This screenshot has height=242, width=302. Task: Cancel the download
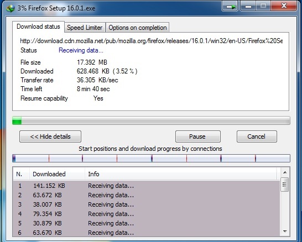click(257, 136)
